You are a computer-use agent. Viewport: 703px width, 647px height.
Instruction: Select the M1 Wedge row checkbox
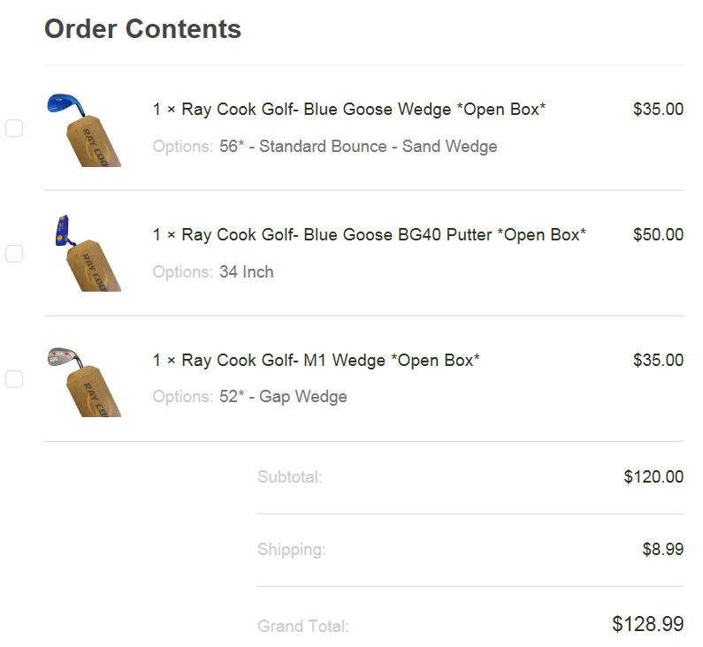tap(14, 379)
